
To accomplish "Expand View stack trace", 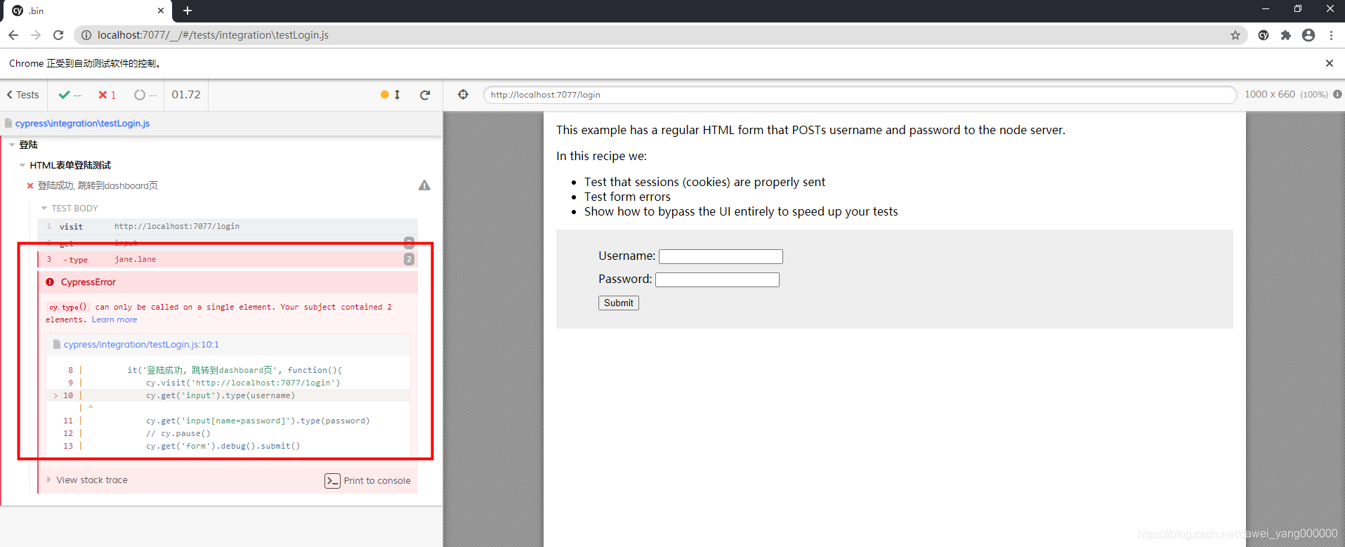I will (x=92, y=480).
